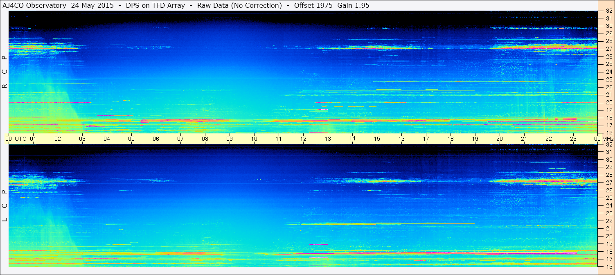
Task: Click the 16 MHz label on LCP scale
Action: [x=608, y=267]
